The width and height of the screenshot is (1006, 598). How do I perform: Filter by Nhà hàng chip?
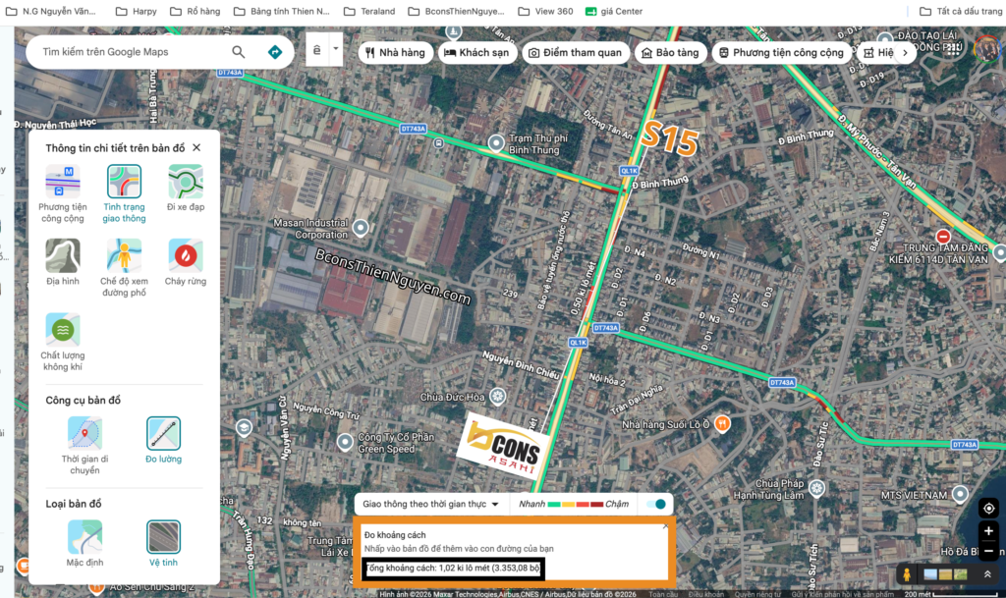coord(395,53)
